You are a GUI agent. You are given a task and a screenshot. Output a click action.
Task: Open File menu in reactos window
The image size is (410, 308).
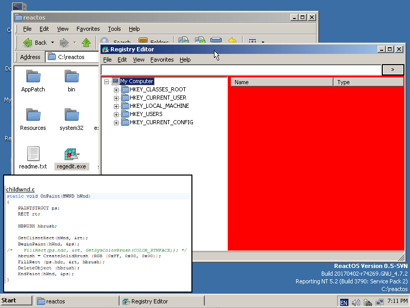coord(27,29)
